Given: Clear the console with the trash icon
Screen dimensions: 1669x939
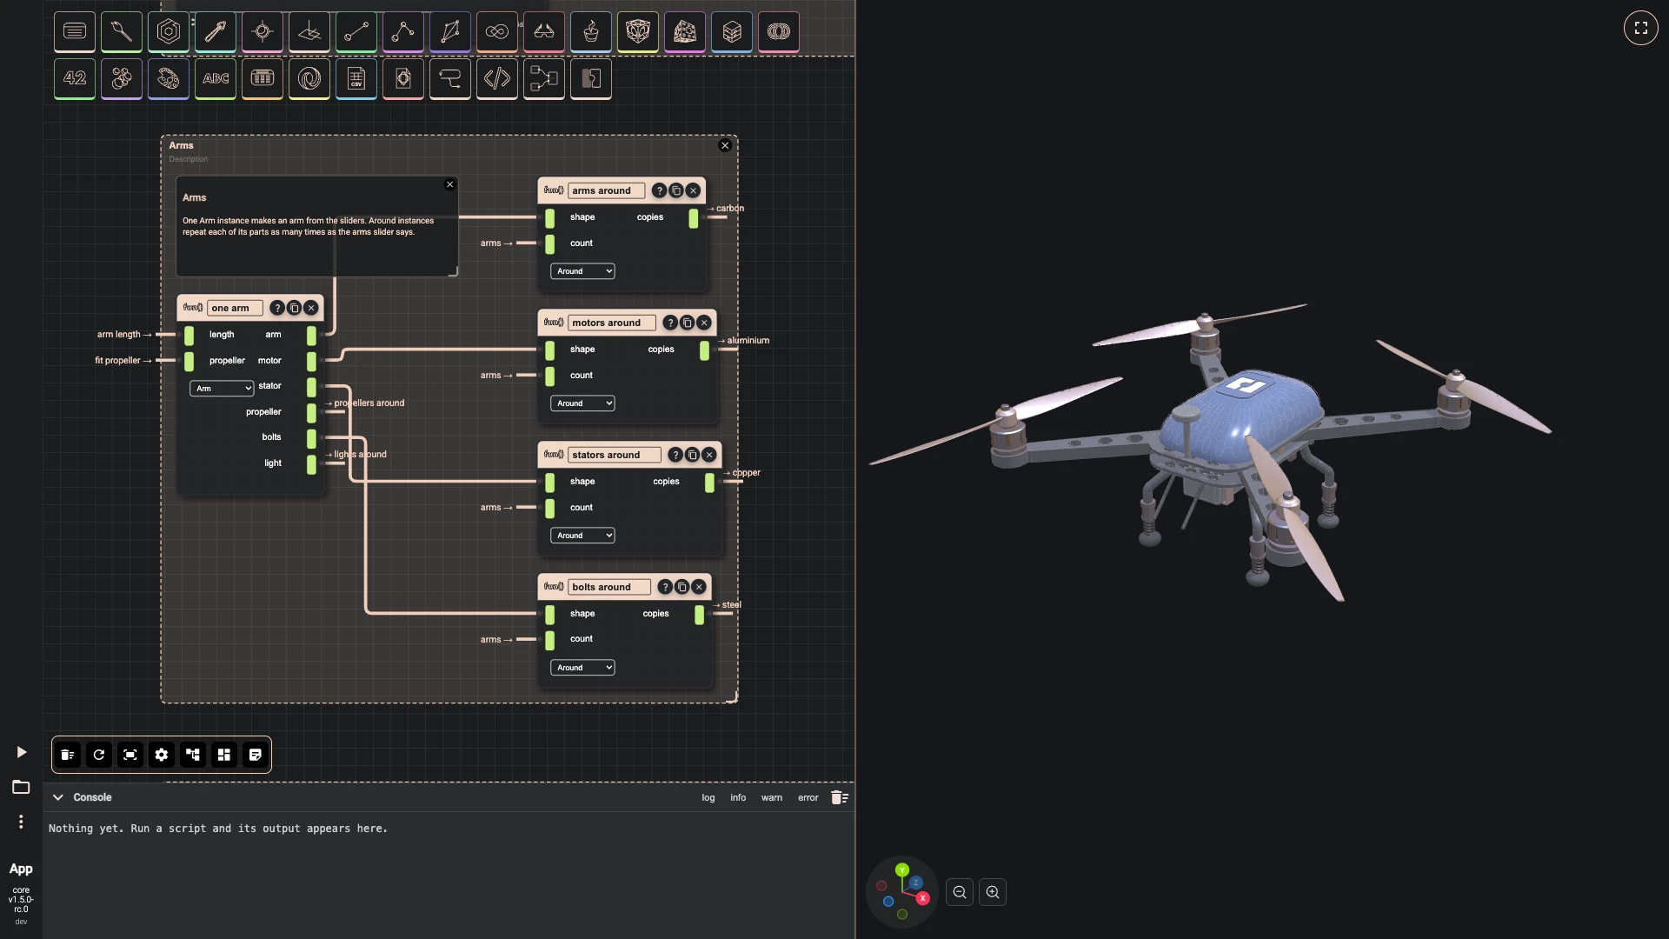Looking at the screenshot, I should tap(839, 797).
